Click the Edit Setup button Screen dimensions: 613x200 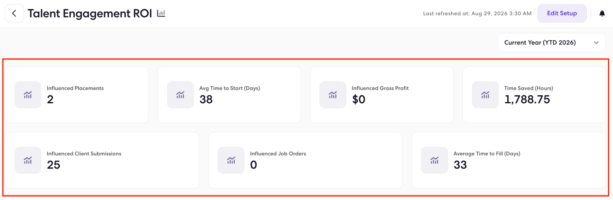point(562,13)
